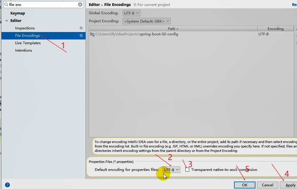Sort table by Path column header
Image resolution: width=297 pixels, height=189 pixels.
[173, 28]
